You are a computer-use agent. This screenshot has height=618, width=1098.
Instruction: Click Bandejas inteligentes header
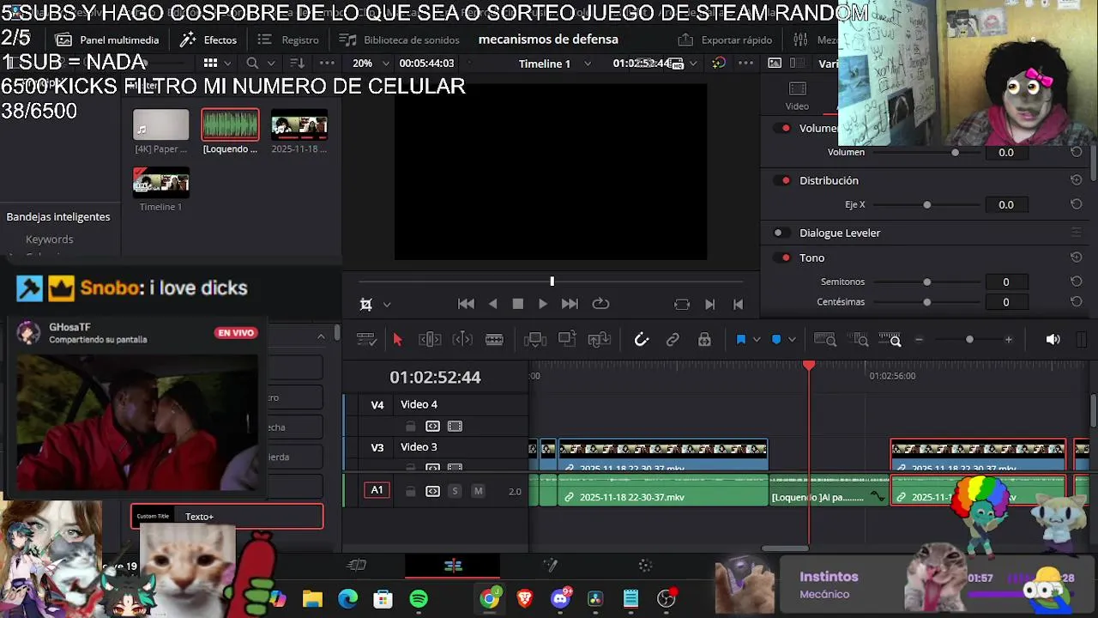[58, 217]
